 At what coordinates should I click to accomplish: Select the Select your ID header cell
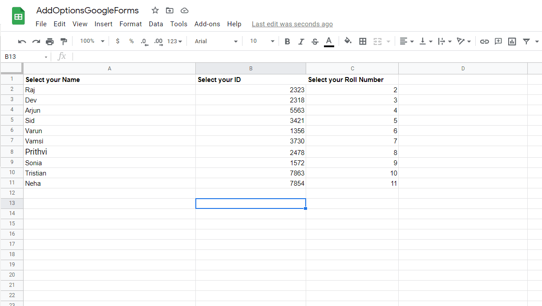[251, 80]
